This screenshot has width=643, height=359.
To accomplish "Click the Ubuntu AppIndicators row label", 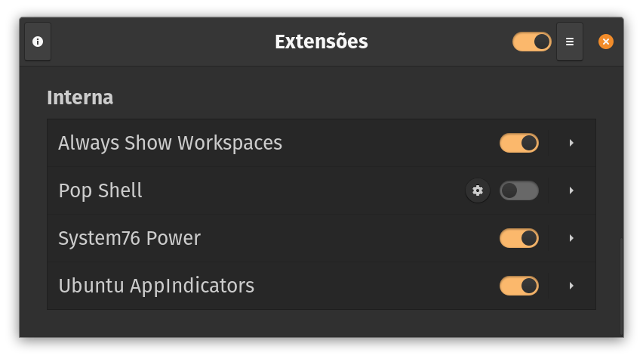I will [156, 286].
